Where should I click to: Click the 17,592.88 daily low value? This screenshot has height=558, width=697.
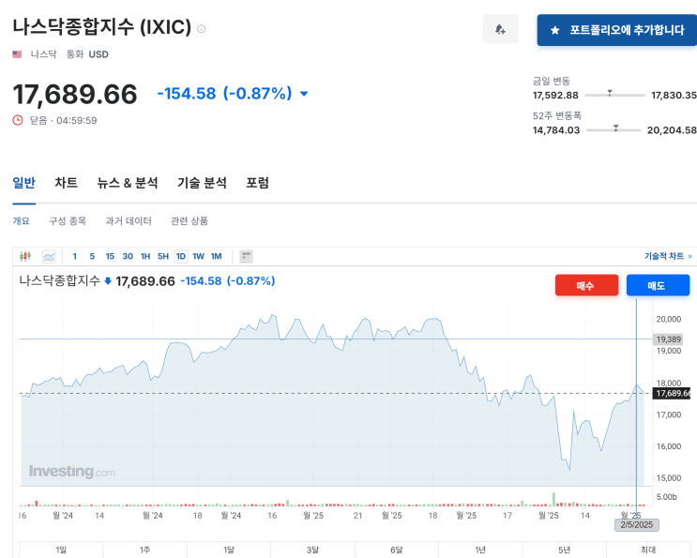coord(555,96)
